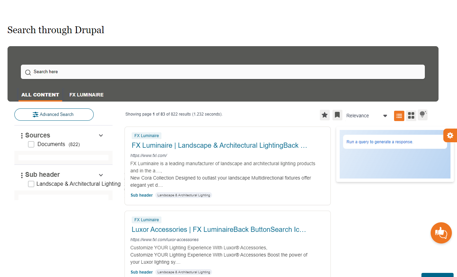Open the FX Luminaire Landscape Lighting result title
The width and height of the screenshot is (457, 277).
pyautogui.click(x=219, y=145)
